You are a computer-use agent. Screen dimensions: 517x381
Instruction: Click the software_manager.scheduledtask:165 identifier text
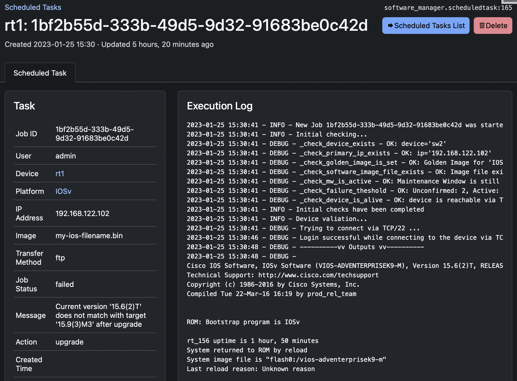[x=448, y=8]
